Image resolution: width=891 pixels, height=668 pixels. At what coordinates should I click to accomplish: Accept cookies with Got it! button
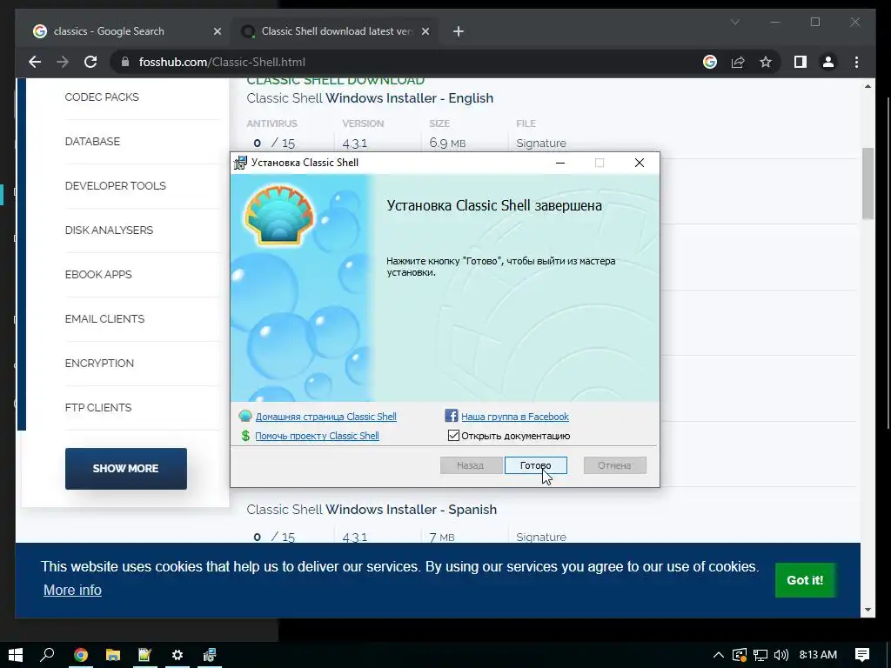805,580
